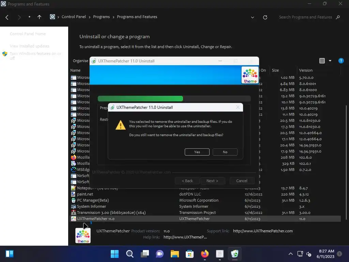Click the UXThemePatcher list row icon
This screenshot has height=262, width=349.
click(73, 219)
